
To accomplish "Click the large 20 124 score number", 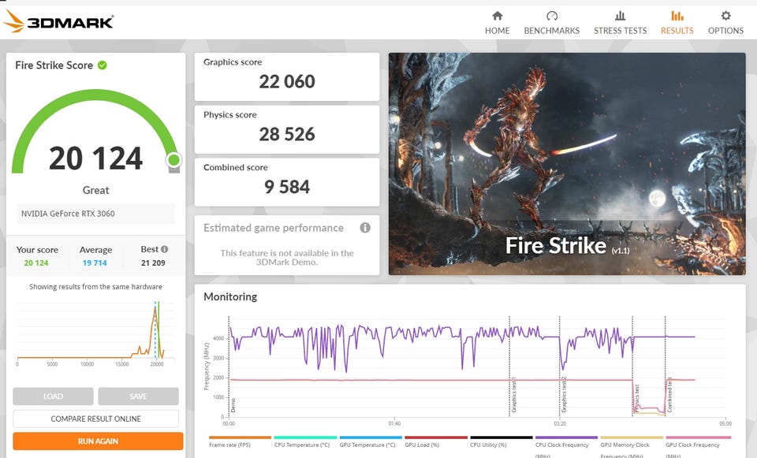I will 95,158.
